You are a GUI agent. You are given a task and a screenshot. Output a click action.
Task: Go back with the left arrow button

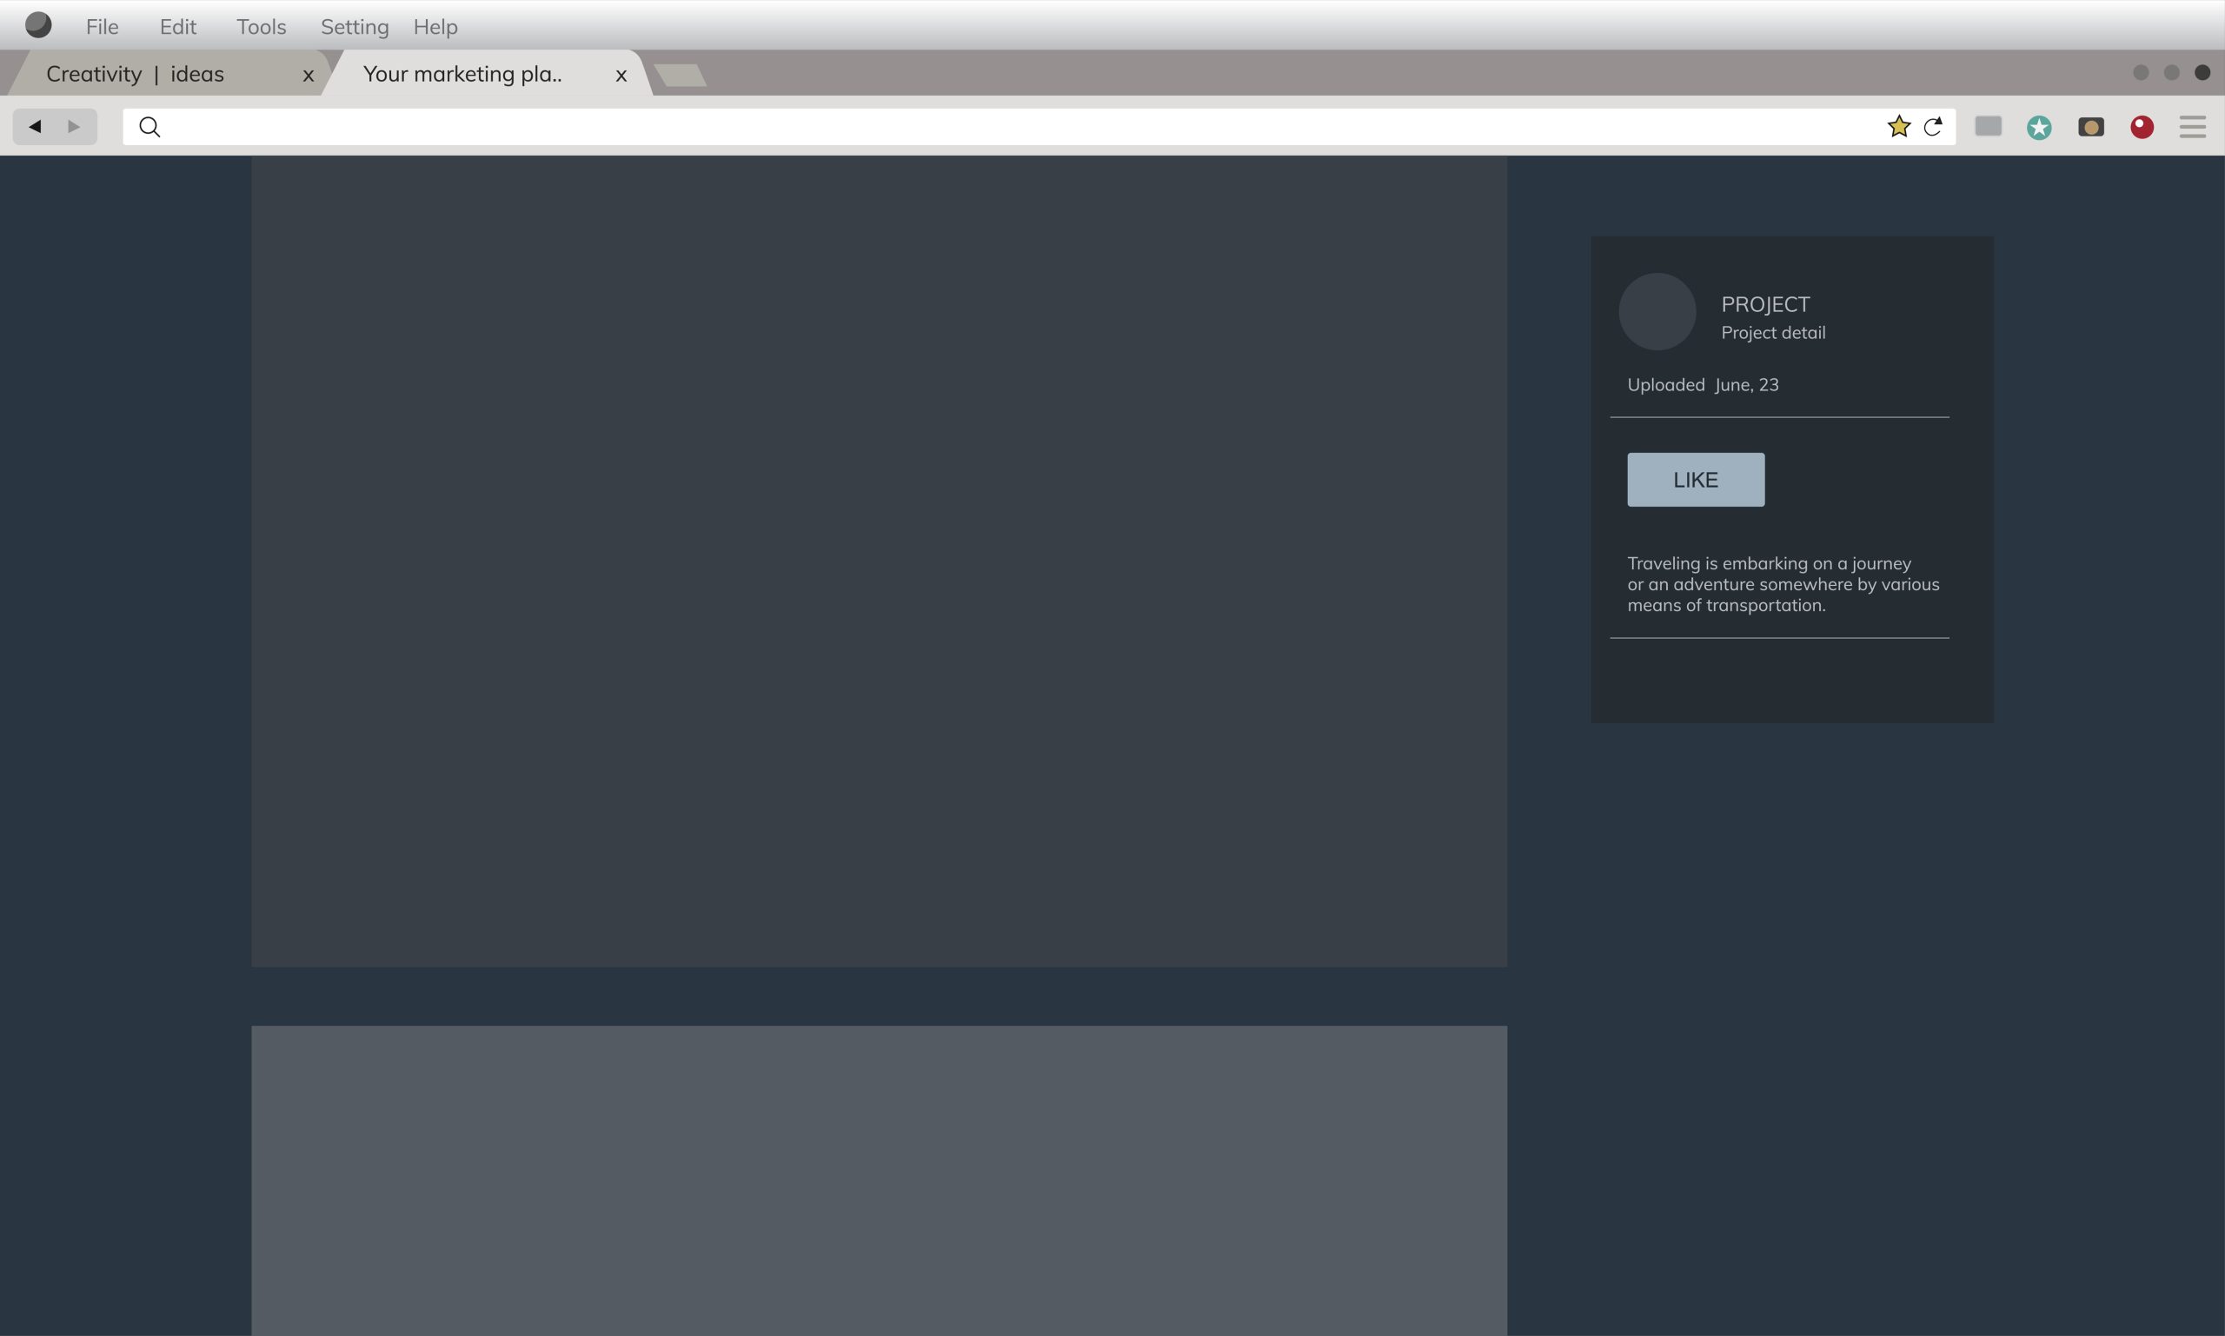[x=35, y=127]
